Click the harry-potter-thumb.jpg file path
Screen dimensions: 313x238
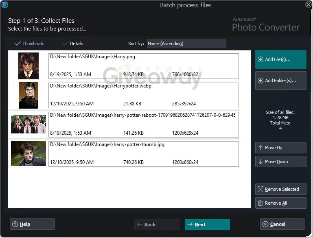coord(107,144)
